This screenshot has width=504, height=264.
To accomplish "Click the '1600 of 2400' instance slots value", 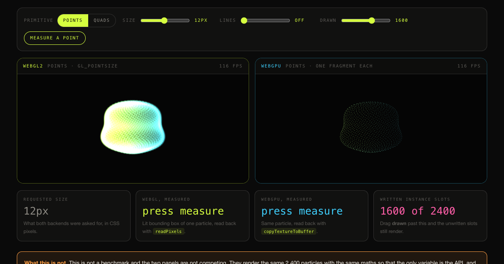I will [x=417, y=211].
